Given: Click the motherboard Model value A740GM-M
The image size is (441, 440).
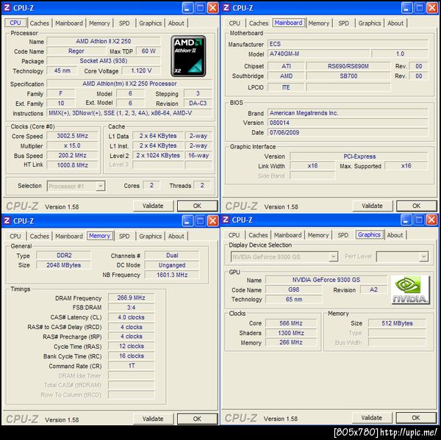Looking at the screenshot, I should 318,54.
